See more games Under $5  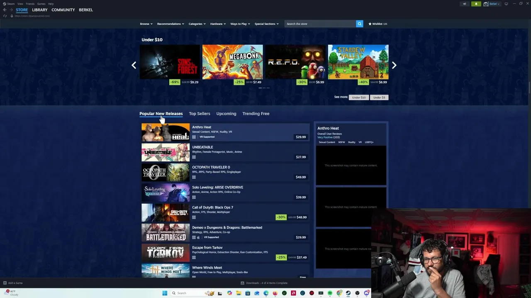coord(379,97)
